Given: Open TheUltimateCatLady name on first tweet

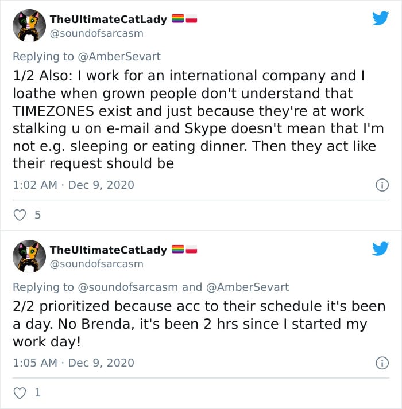Looking at the screenshot, I should (109, 19).
